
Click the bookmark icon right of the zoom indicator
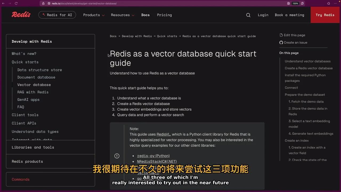[x=302, y=3]
